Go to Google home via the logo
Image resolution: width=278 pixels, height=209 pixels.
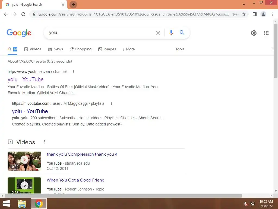pos(19,33)
